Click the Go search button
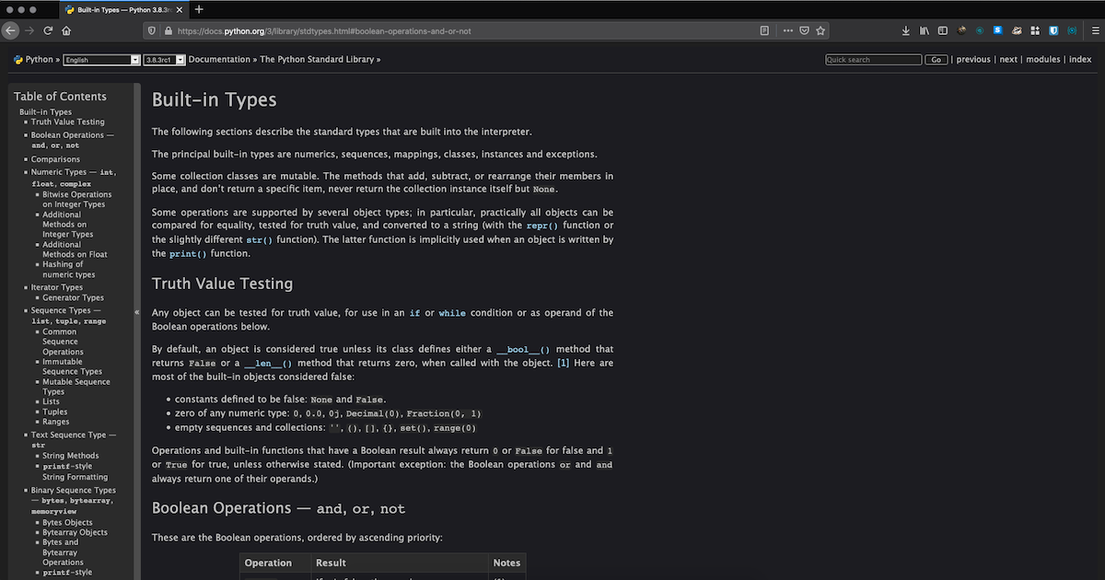 coord(936,60)
